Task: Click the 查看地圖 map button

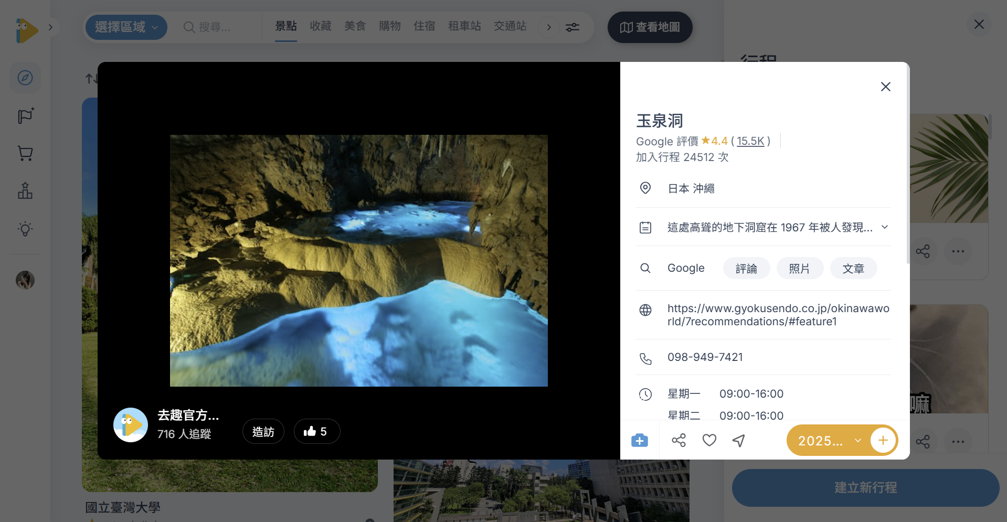Action: (650, 27)
